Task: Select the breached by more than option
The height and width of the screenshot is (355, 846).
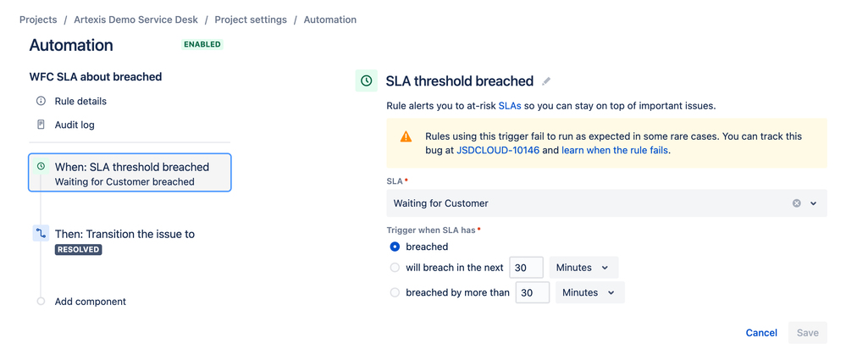Action: click(395, 292)
